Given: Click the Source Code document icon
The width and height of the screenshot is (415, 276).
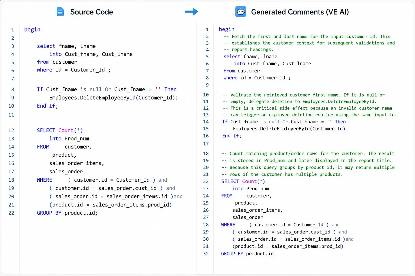Looking at the screenshot, I should point(60,12).
